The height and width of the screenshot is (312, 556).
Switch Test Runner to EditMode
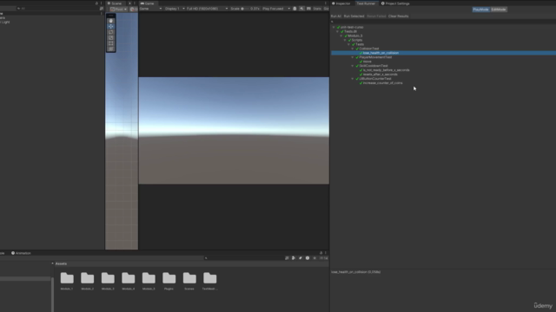pos(498,10)
